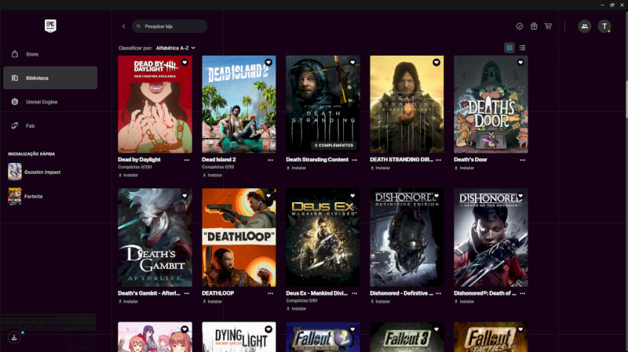Install DEATHLOOP
This screenshot has height=352, width=628.
click(x=212, y=302)
